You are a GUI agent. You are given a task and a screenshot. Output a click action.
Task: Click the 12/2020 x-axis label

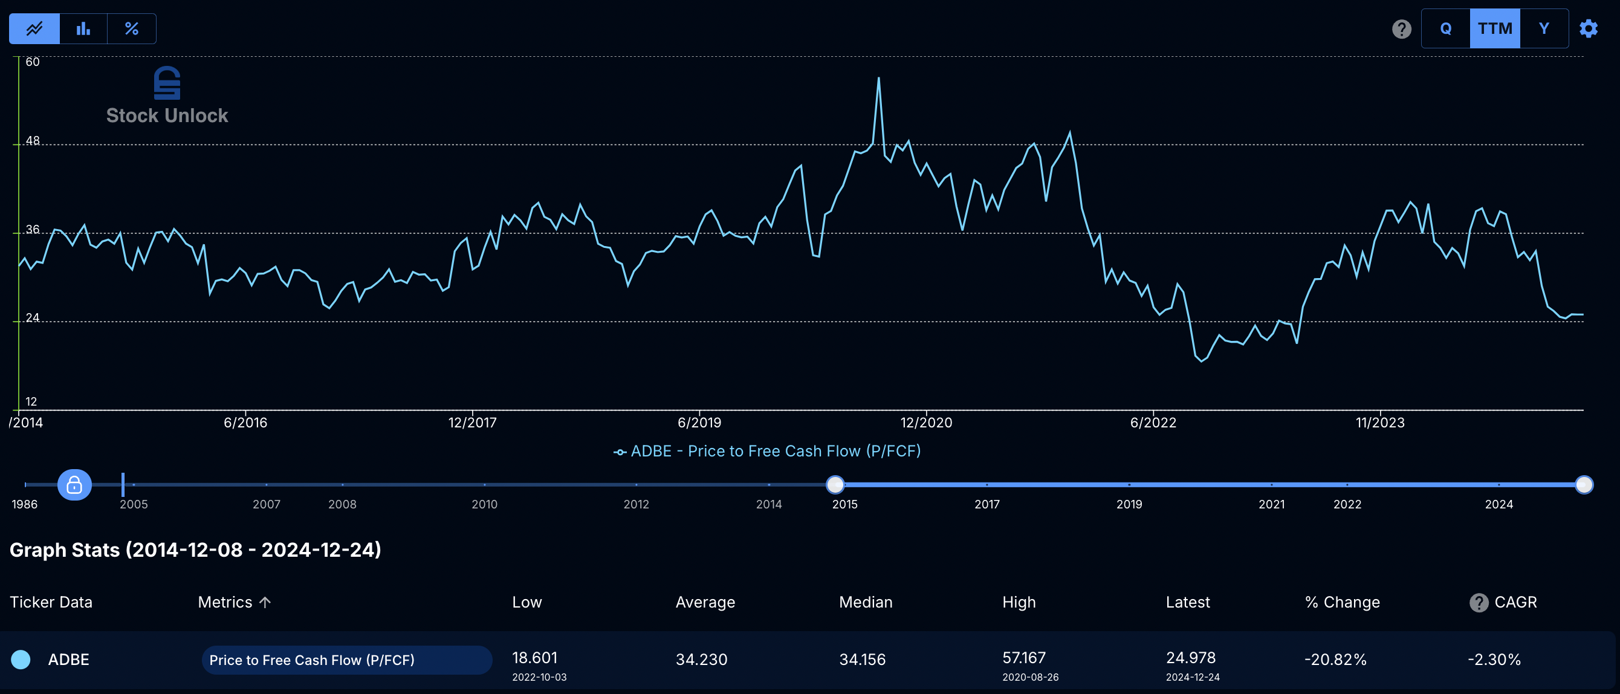coord(925,422)
